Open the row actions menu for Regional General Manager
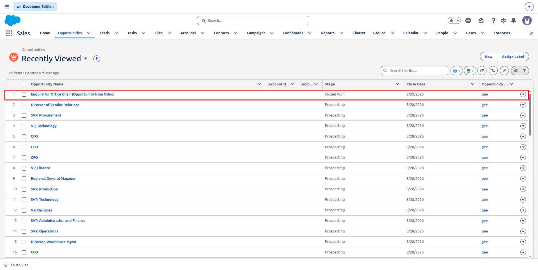This screenshot has height=270, width=538. click(523, 179)
